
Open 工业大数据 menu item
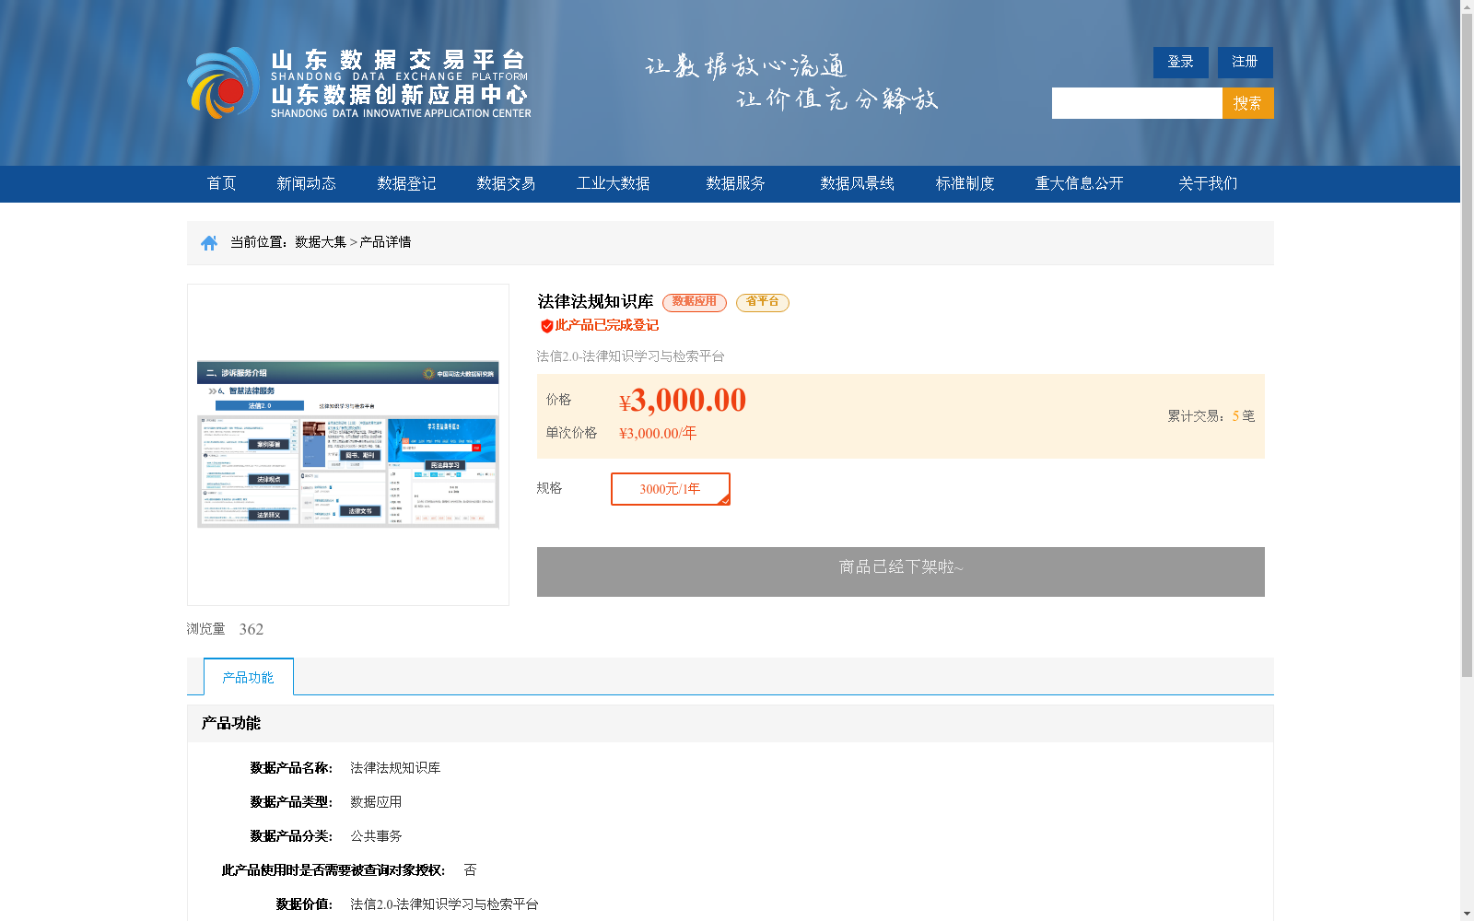tap(613, 183)
